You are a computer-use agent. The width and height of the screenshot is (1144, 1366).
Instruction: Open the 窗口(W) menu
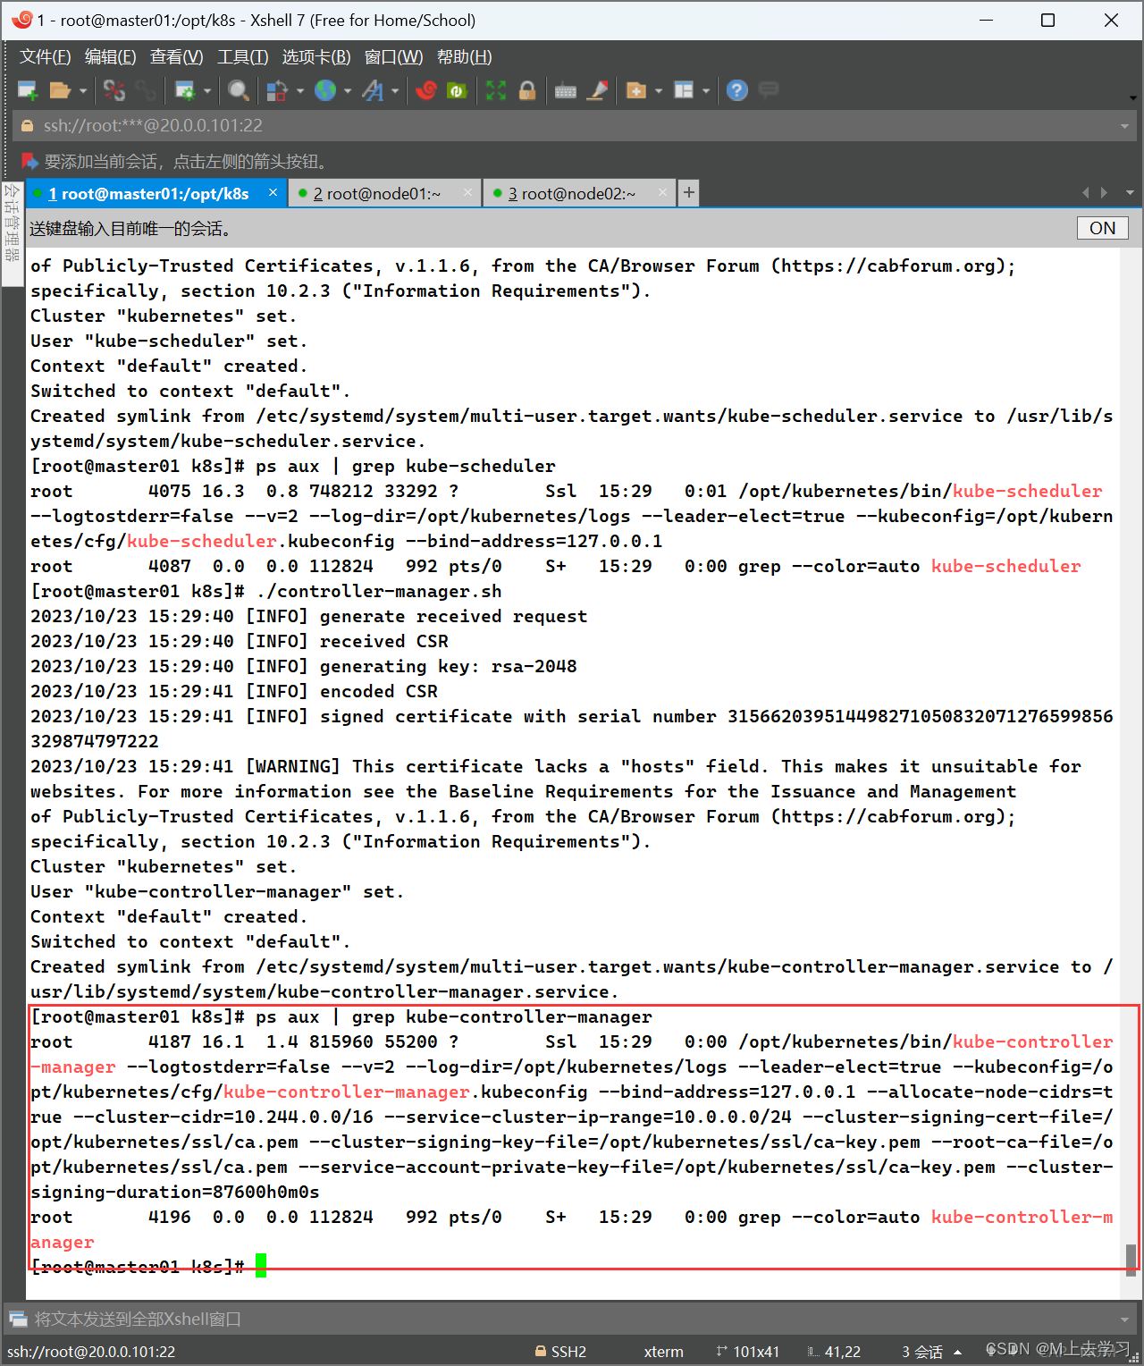(x=394, y=57)
